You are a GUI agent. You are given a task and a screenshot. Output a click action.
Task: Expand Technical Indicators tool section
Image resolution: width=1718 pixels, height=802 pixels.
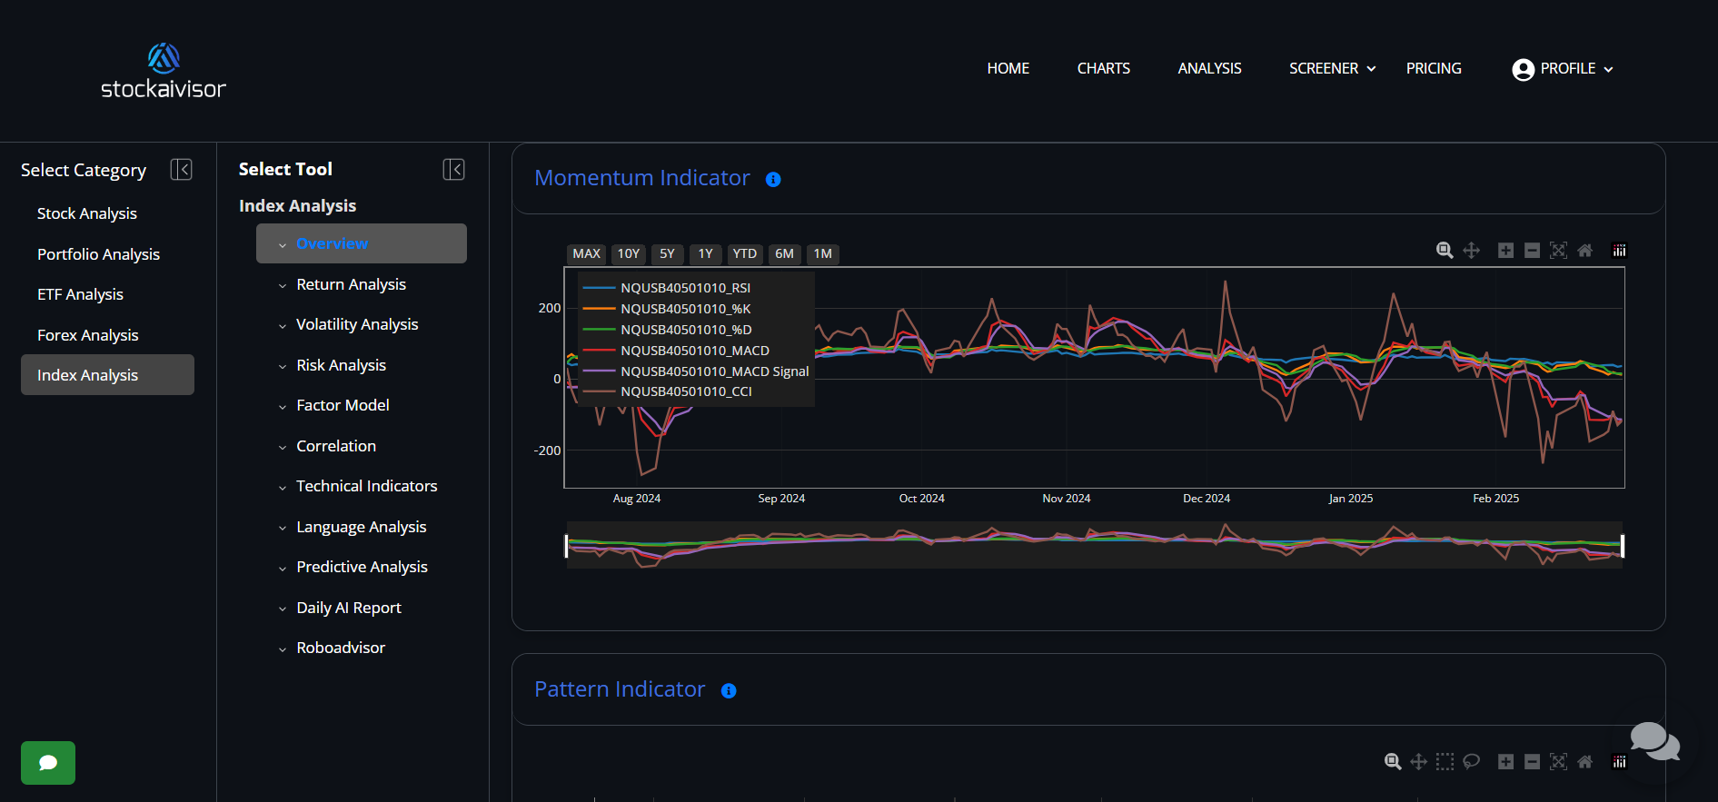pyautogui.click(x=366, y=487)
